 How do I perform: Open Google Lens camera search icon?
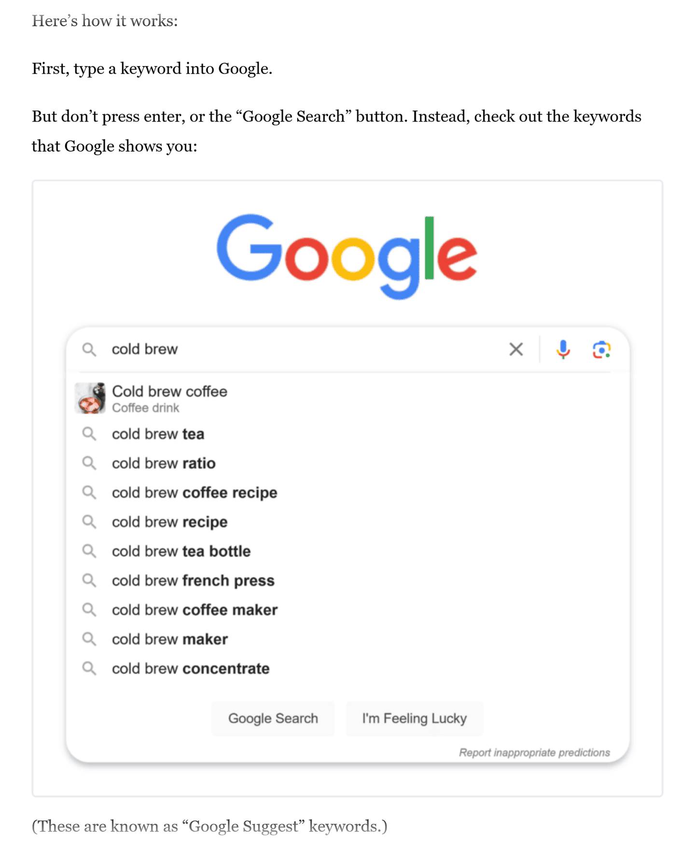point(601,349)
